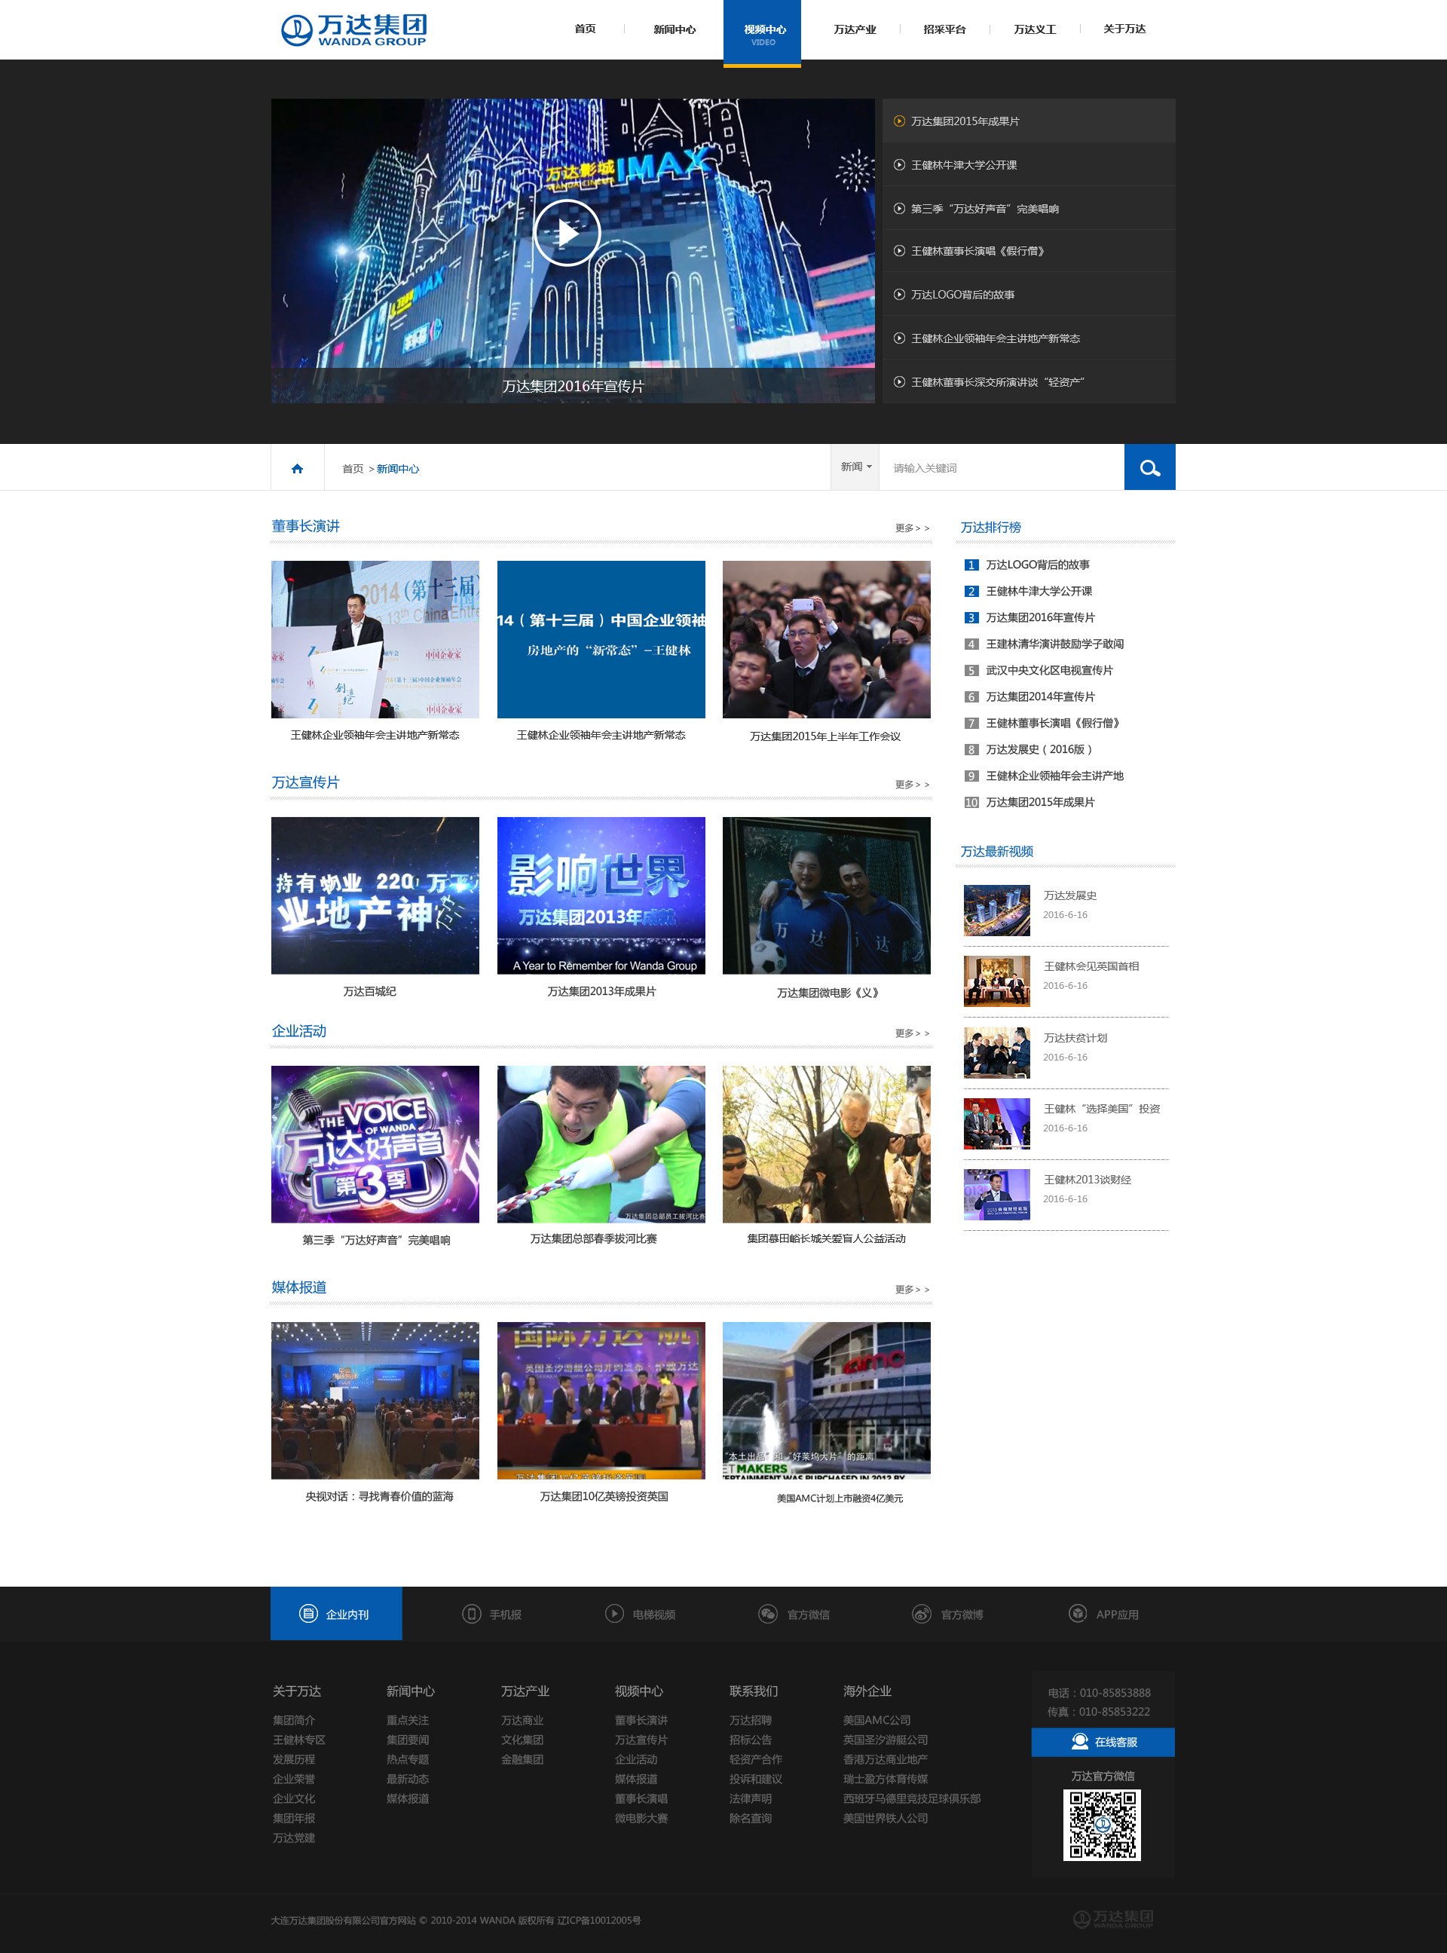Screen dimensions: 1447x1953
Task: Click the 电梯视频 play icon
Action: pyautogui.click(x=615, y=1613)
